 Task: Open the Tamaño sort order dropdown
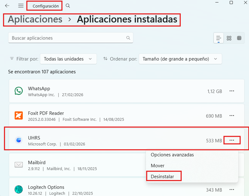[x=180, y=59]
